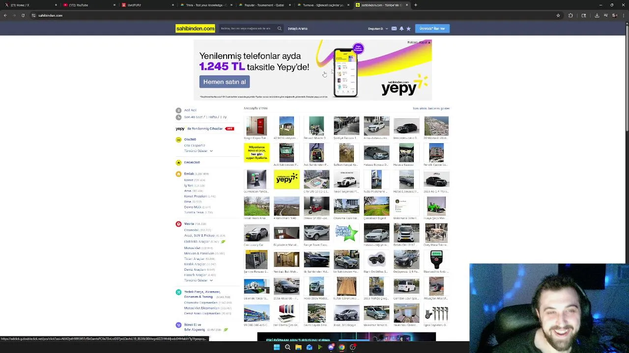Viewport: 629px width, 353px height.
Task: Expand Tümünü Göster under Oto360
Action: pyautogui.click(x=198, y=151)
